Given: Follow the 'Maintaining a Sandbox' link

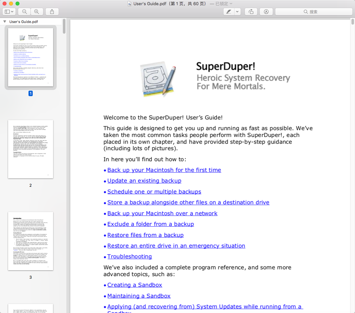Looking at the screenshot, I should pos(139,296).
